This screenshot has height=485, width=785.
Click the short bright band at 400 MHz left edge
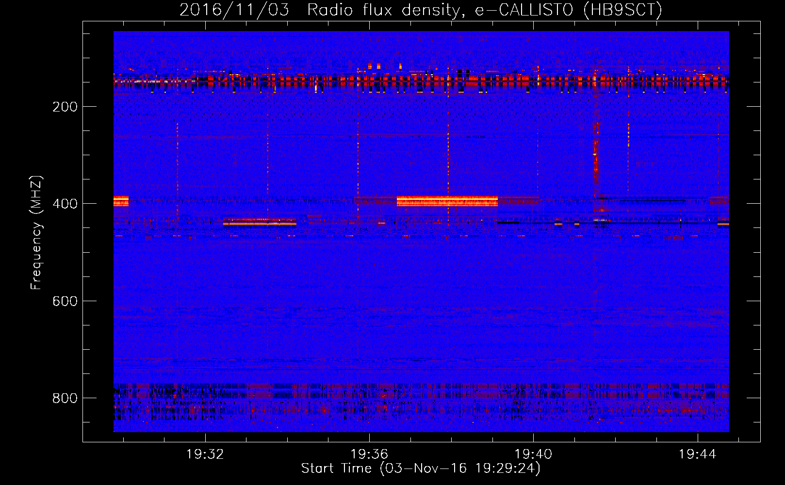(121, 201)
